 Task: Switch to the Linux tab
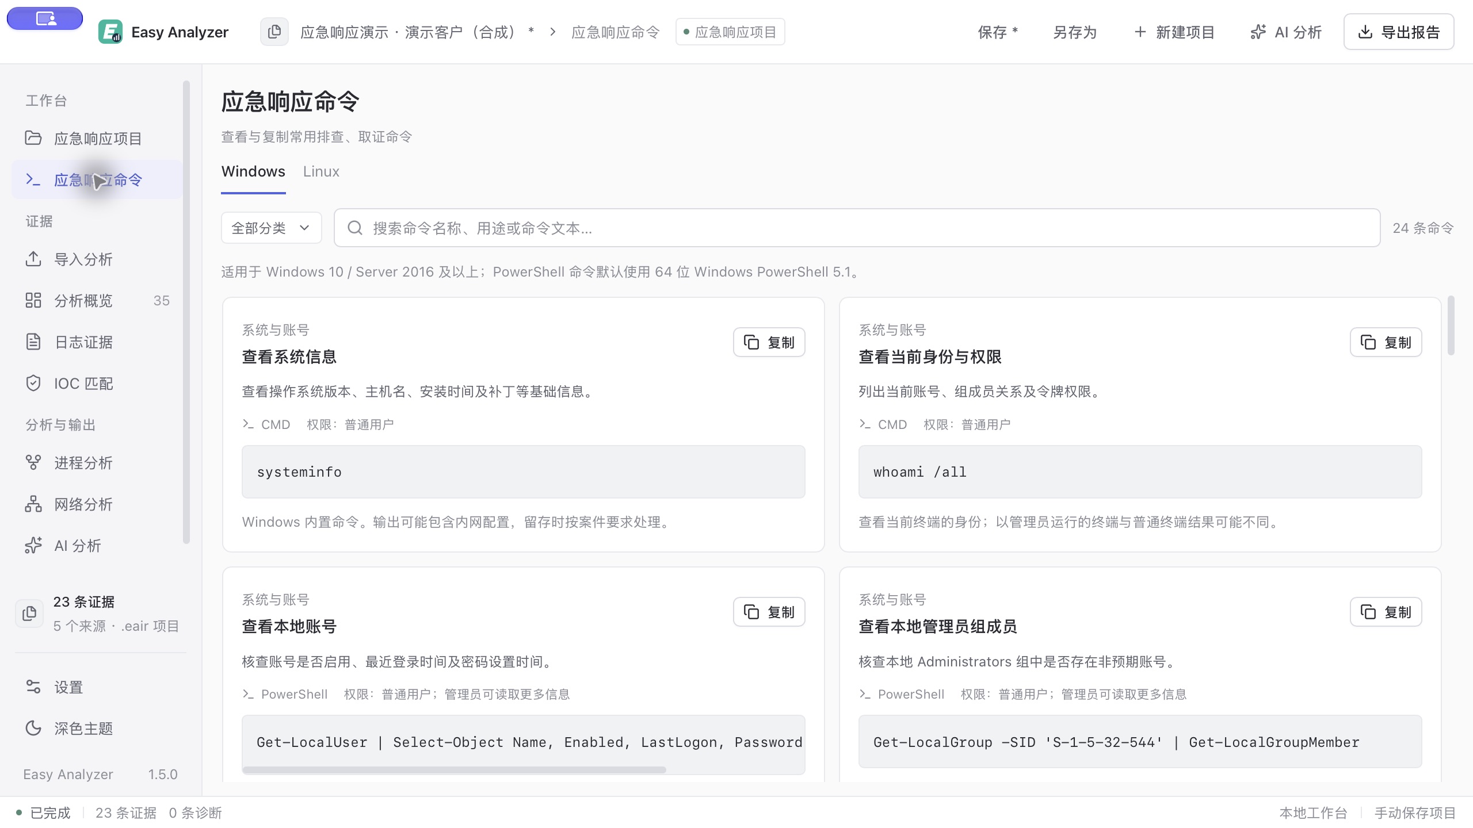[x=321, y=171]
